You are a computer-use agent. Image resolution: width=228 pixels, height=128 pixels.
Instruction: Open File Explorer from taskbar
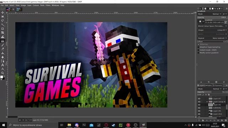(x=69, y=125)
